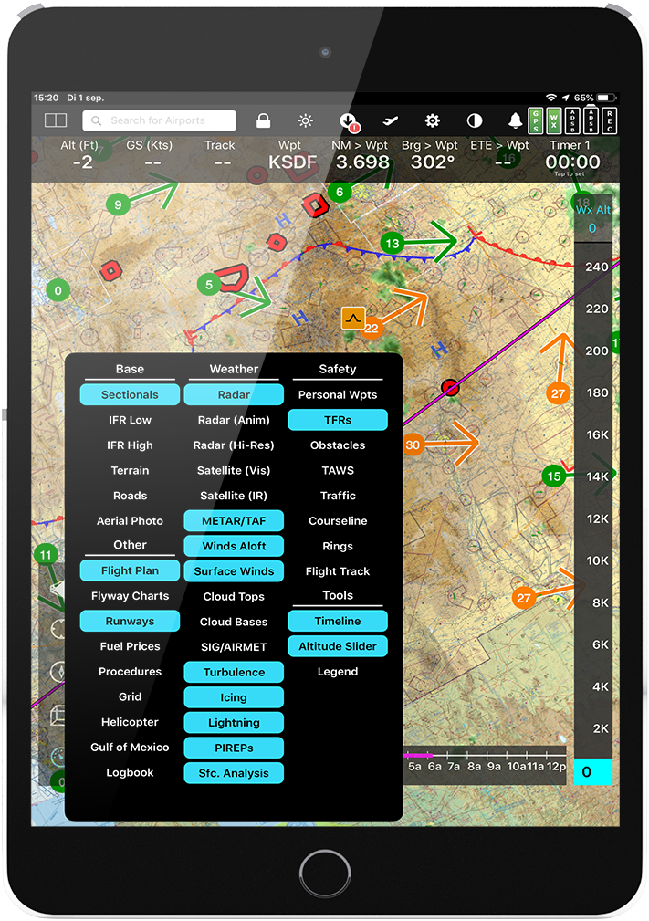Tap the split-screen layout icon
Viewport: 649px width, 921px height.
[56, 120]
